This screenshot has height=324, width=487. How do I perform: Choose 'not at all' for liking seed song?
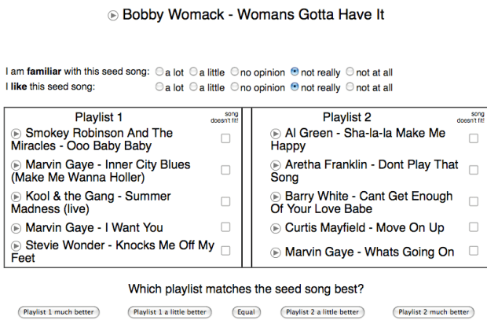click(x=350, y=87)
